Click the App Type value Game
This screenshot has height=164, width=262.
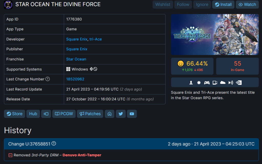point(72,29)
